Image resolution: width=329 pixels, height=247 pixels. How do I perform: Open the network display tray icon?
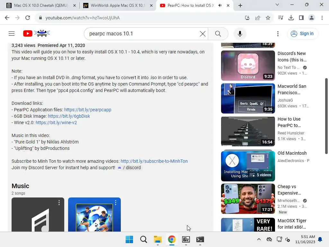pos(279,239)
